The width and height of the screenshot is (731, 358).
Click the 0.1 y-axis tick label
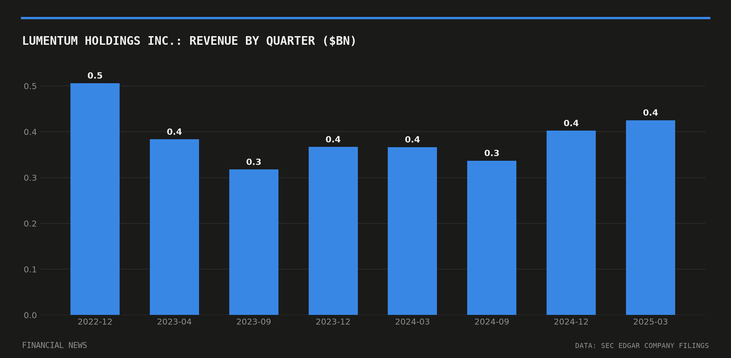(x=30, y=269)
